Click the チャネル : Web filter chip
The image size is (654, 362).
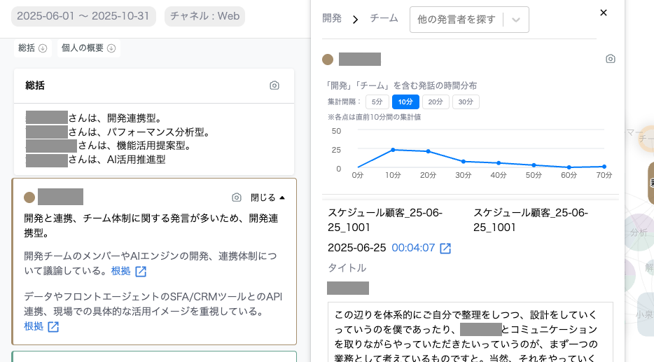(204, 16)
